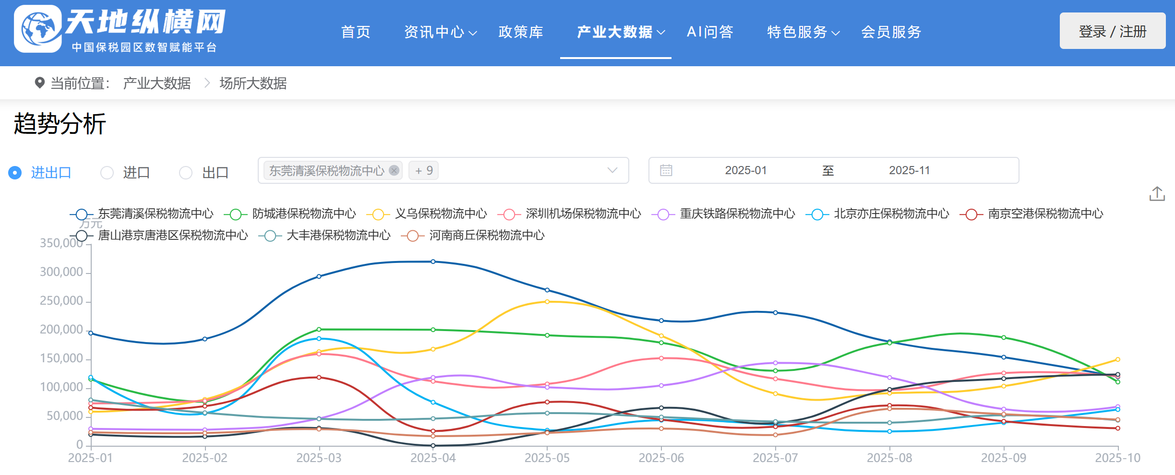Click the location pin icon

[x=40, y=83]
